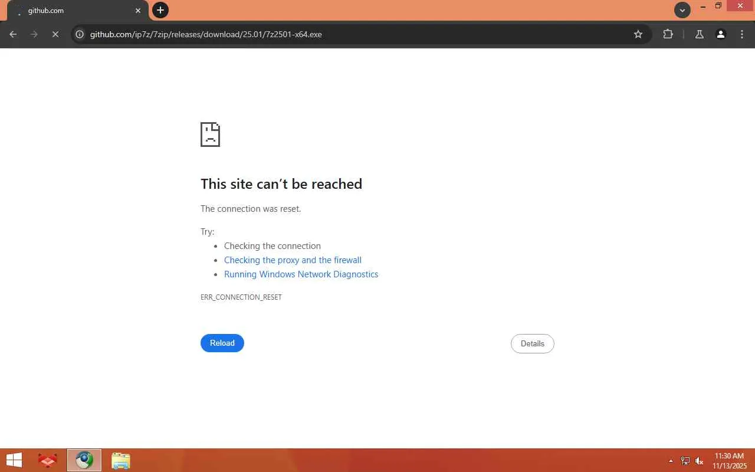Click 'The connection was reset.' message
The image size is (755, 472).
[251, 209]
